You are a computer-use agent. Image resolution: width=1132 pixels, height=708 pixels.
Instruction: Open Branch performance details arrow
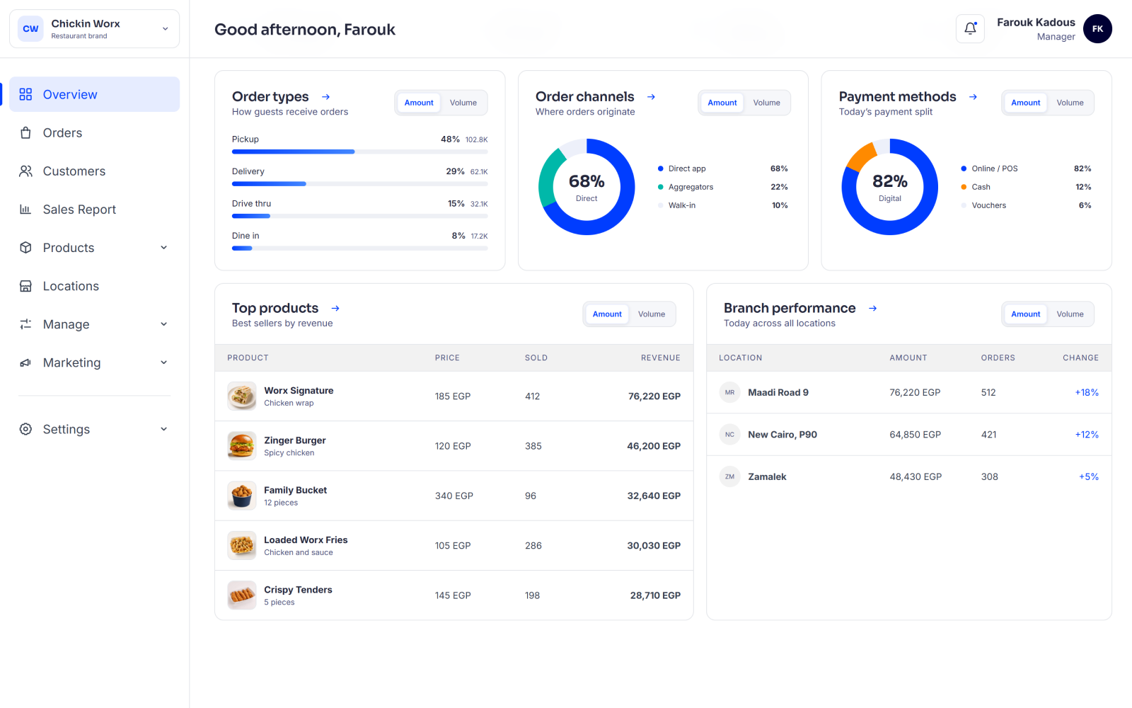873,309
